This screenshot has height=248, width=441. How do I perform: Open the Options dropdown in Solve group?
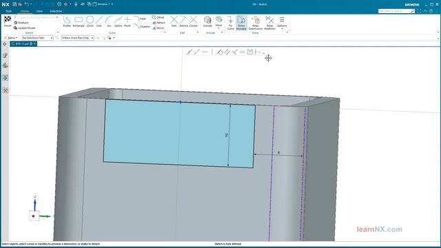tap(282, 22)
